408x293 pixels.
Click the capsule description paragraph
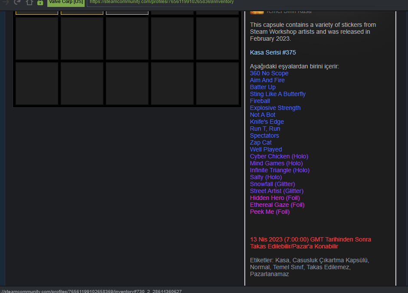(x=313, y=32)
